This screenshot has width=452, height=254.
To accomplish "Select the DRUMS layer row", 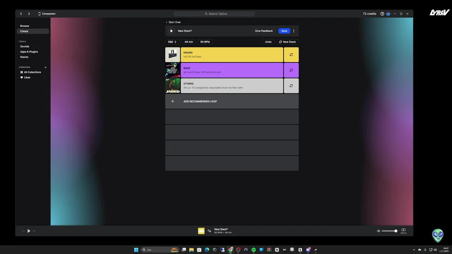I will 232,55.
